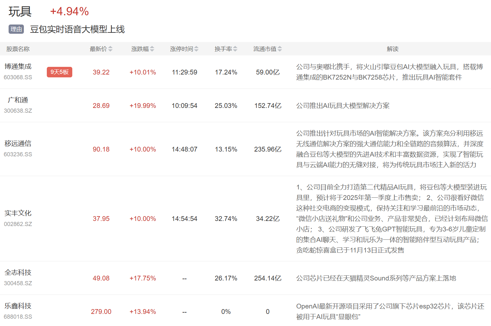Sort by 涨跌幅 column arrows

[x=152, y=49]
